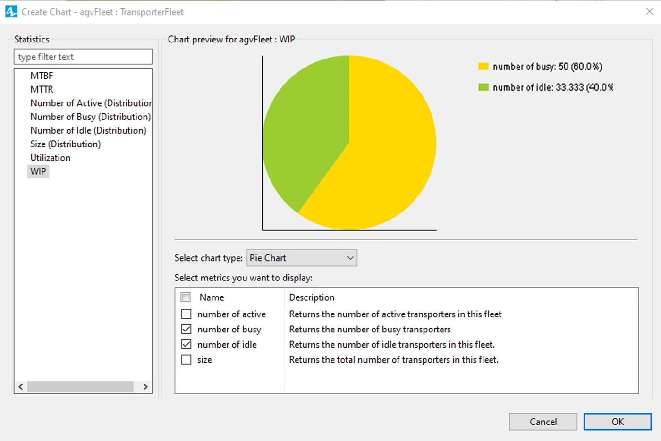
Task: Click the horizontal scrollbar under statistics list
Action: (80, 387)
